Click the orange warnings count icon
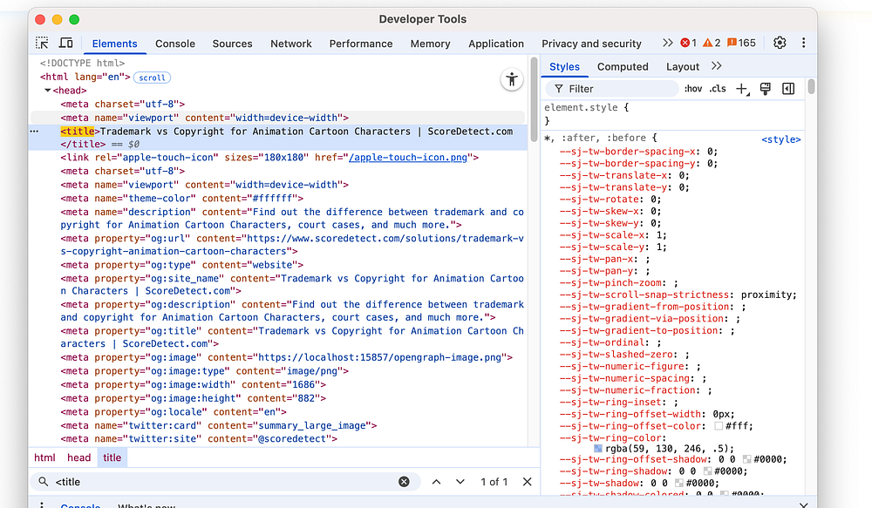Viewport: 872px width, 508px height. pyautogui.click(x=712, y=44)
